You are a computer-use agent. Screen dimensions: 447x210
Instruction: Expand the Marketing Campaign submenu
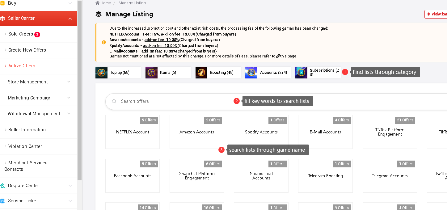[69, 98]
